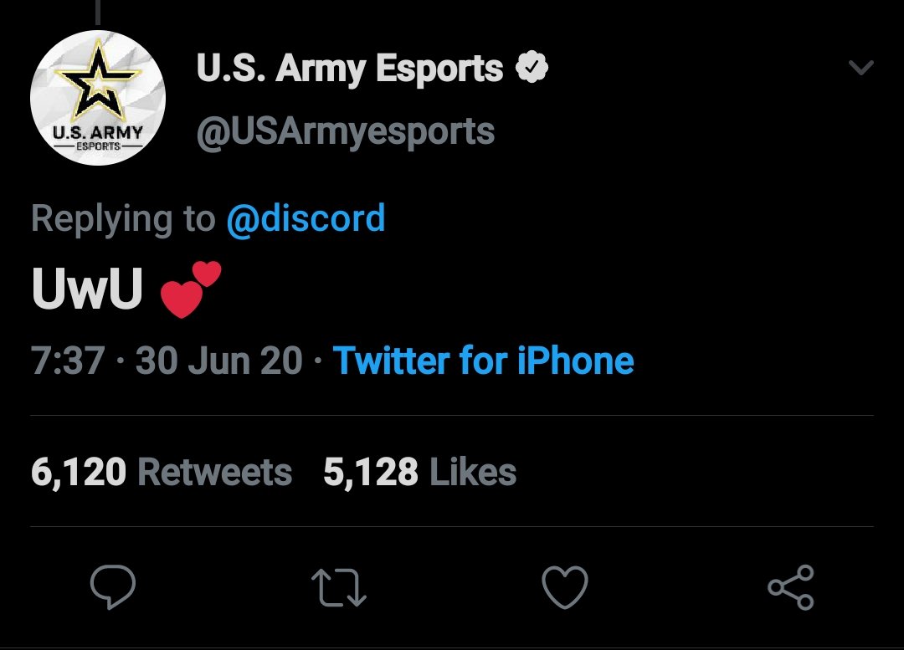Like the tweet with the heart outline icon

[x=565, y=586]
